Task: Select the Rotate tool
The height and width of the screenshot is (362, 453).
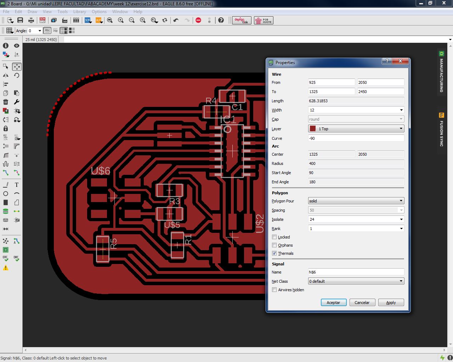Action: tap(17, 75)
